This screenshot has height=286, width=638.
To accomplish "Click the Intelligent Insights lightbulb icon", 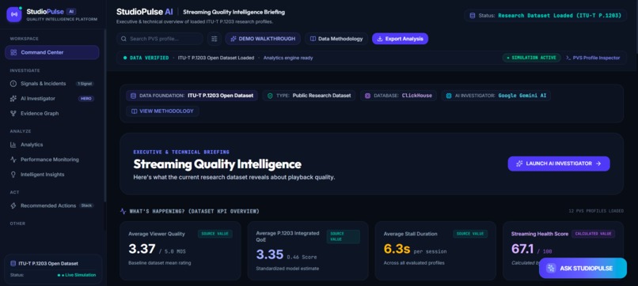I will pyautogui.click(x=13, y=175).
